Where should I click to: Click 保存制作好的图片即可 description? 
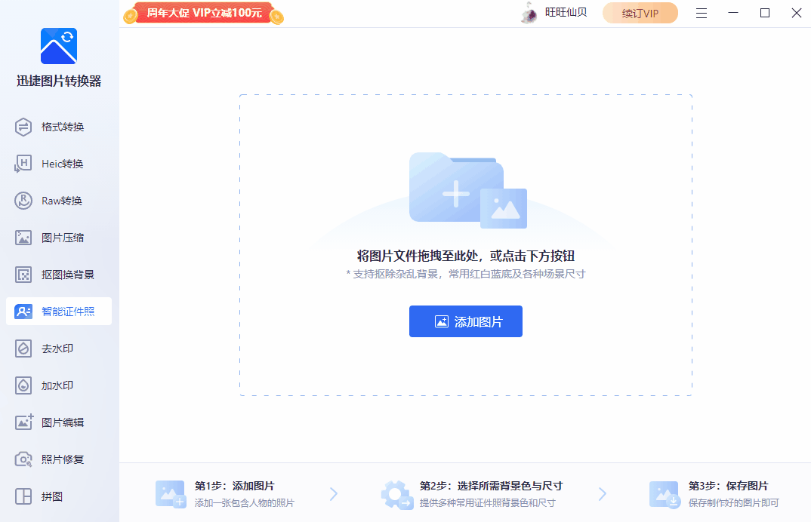733,503
